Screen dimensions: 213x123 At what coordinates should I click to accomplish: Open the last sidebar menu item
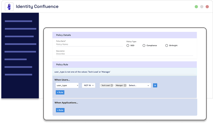pos(19,75)
